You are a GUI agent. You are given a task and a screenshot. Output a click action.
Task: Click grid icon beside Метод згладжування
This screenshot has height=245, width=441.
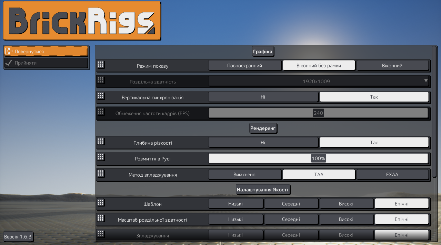pos(101,173)
